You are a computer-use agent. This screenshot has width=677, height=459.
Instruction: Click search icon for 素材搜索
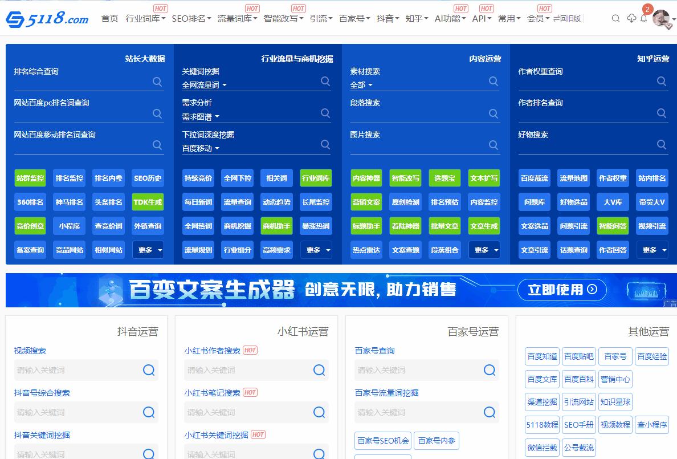tap(493, 82)
